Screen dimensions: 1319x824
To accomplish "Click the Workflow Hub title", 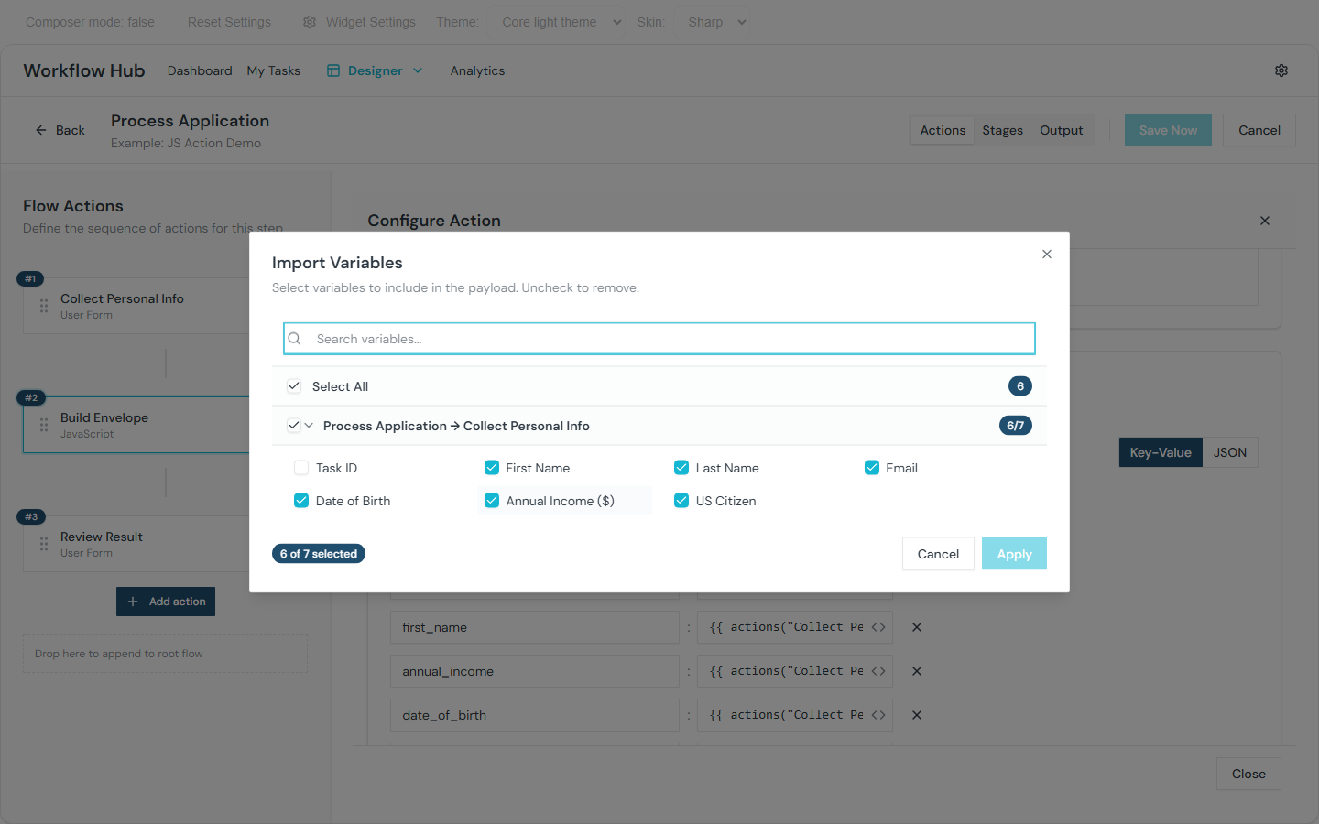I will coord(84,70).
